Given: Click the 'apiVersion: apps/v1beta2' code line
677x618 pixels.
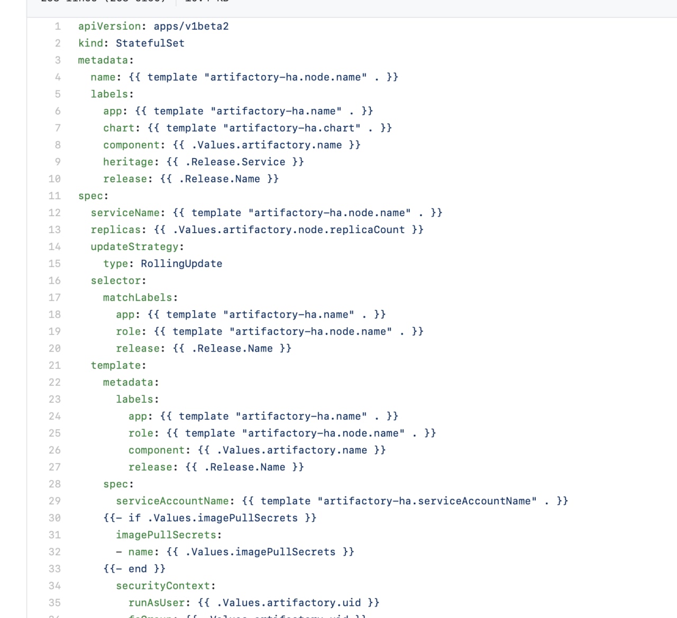Looking at the screenshot, I should [x=153, y=26].
